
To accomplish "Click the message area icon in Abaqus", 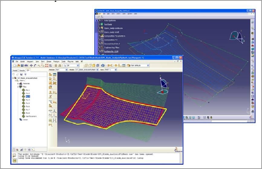I will [15, 156].
